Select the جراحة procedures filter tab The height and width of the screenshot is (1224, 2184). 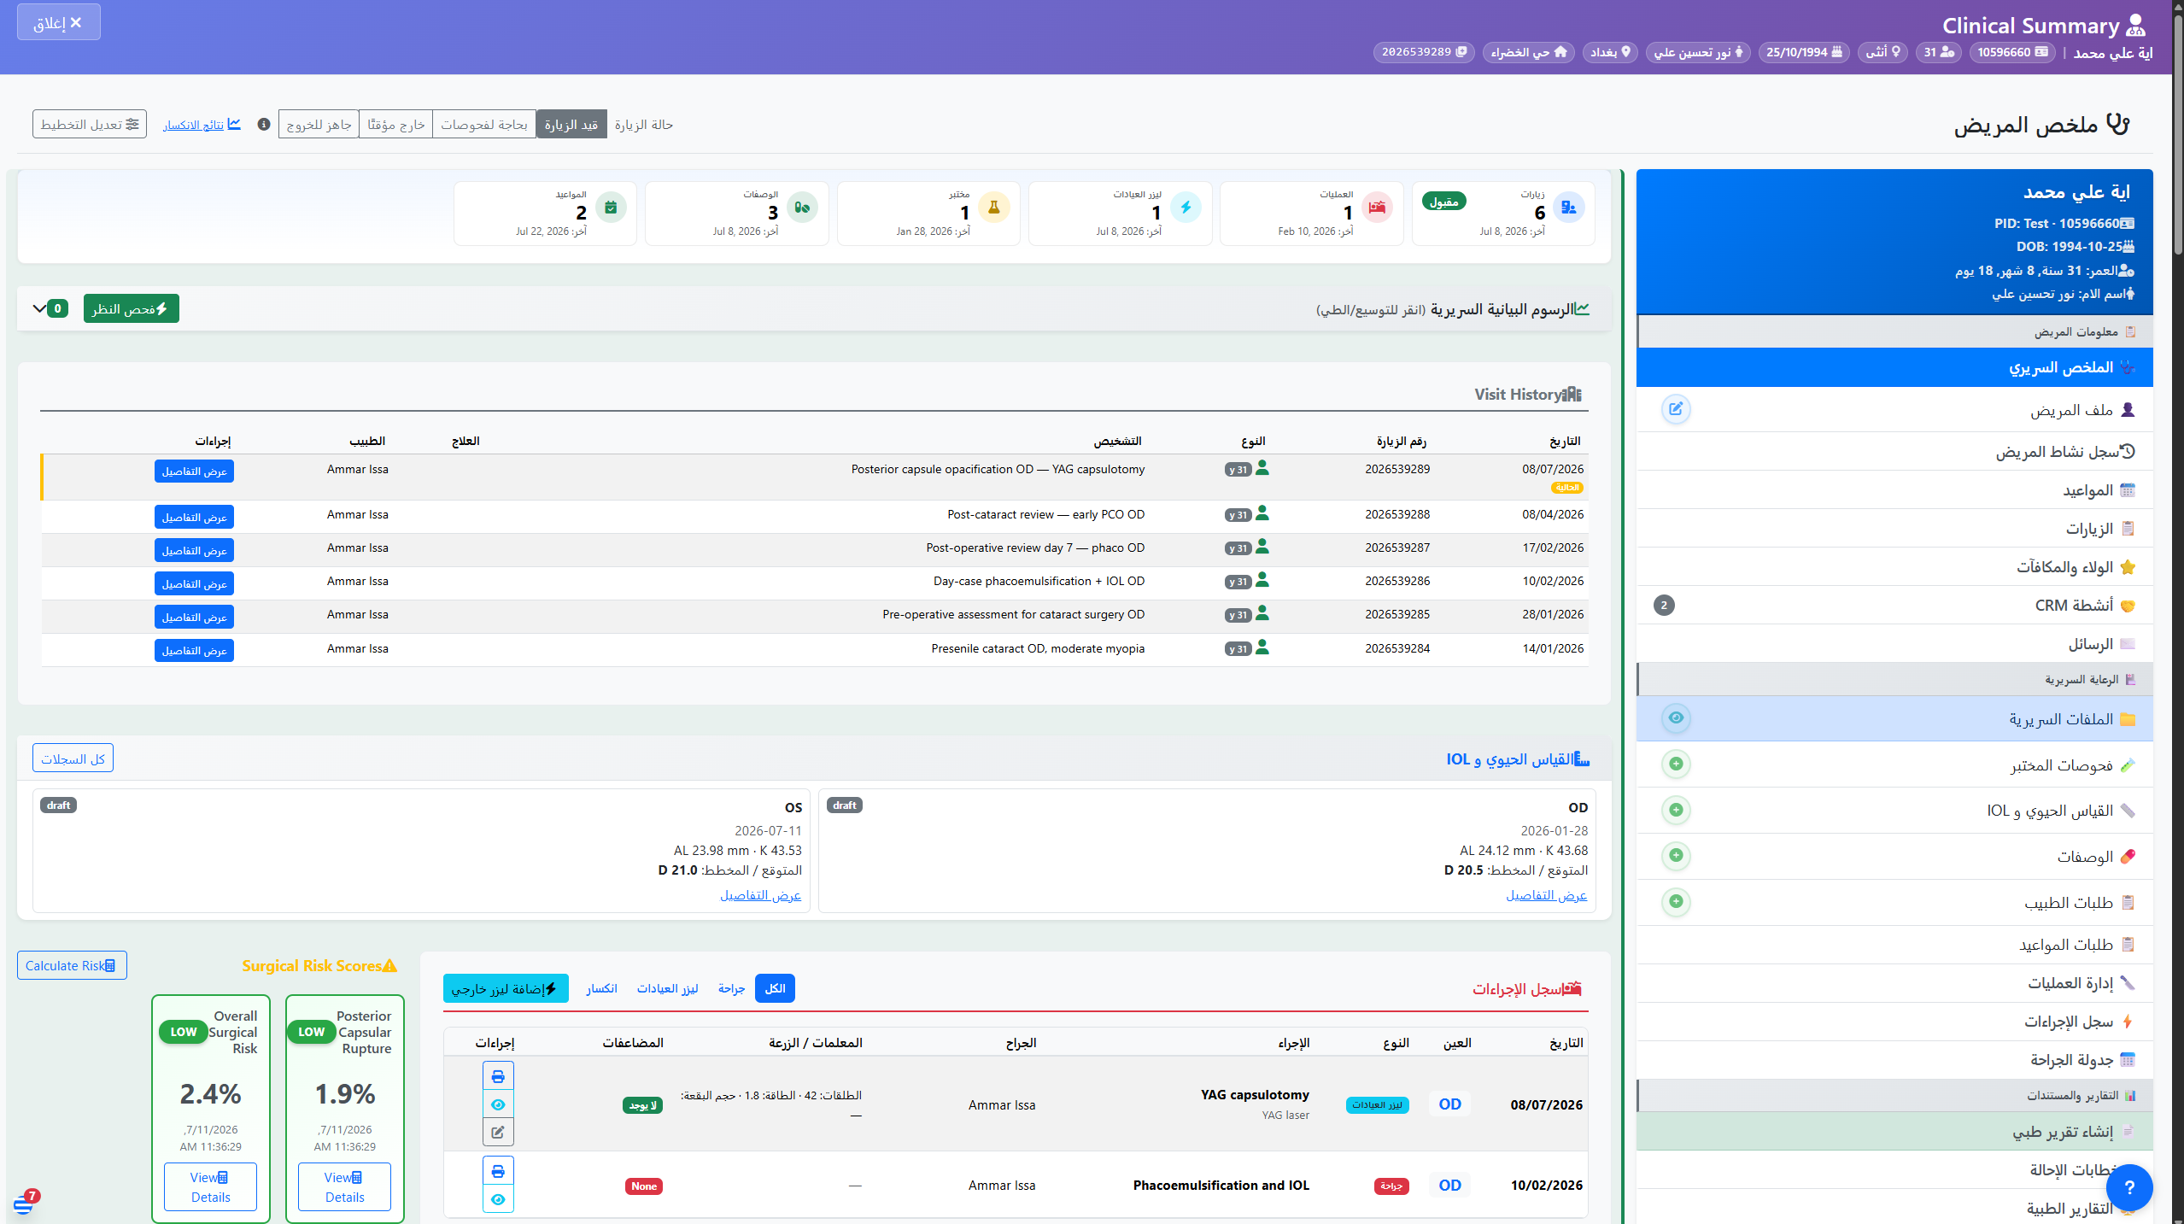pyautogui.click(x=731, y=988)
